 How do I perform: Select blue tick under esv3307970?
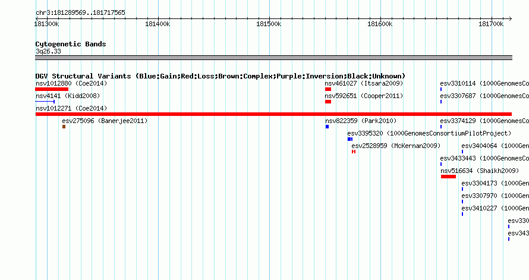click(x=462, y=202)
